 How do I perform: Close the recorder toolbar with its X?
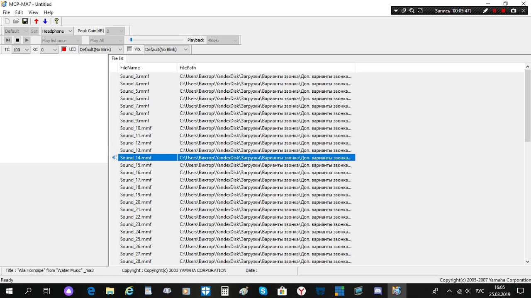tap(523, 11)
